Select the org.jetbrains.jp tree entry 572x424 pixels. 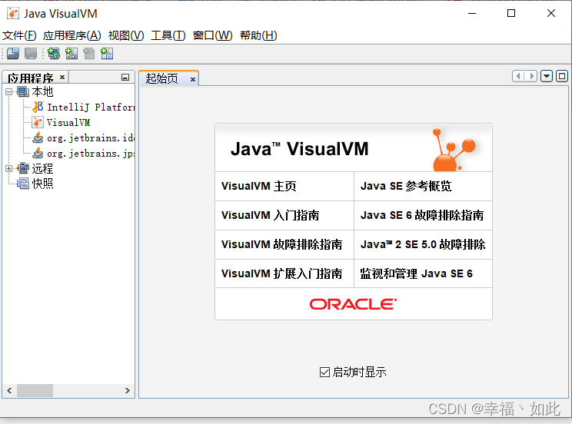click(91, 153)
